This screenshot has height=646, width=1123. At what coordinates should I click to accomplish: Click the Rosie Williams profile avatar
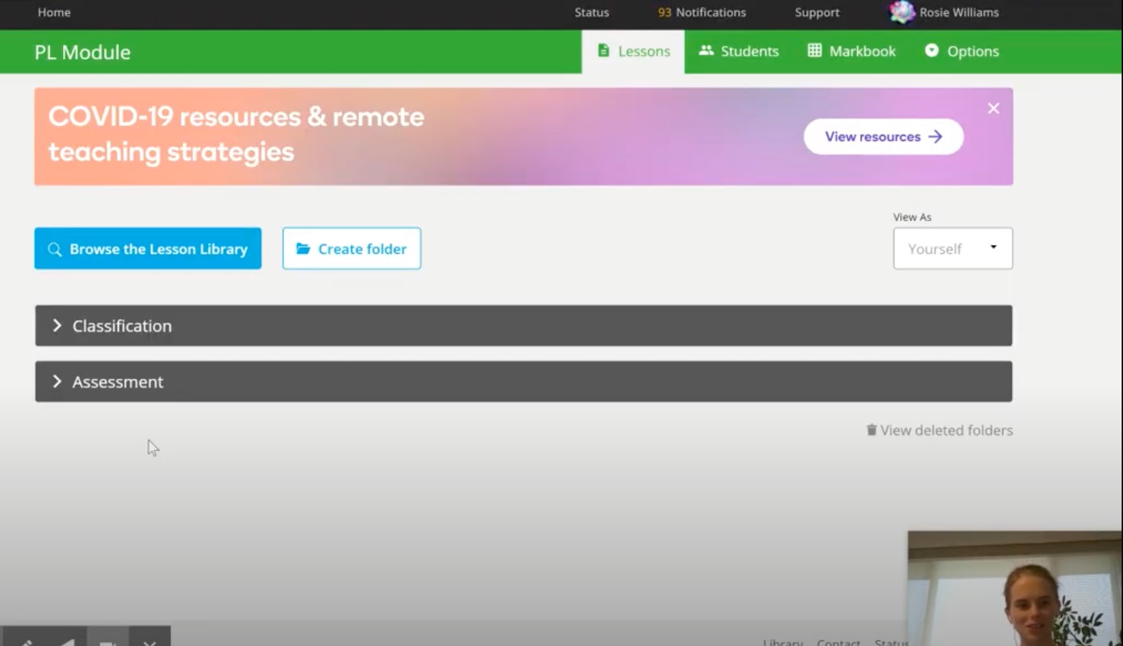click(901, 12)
